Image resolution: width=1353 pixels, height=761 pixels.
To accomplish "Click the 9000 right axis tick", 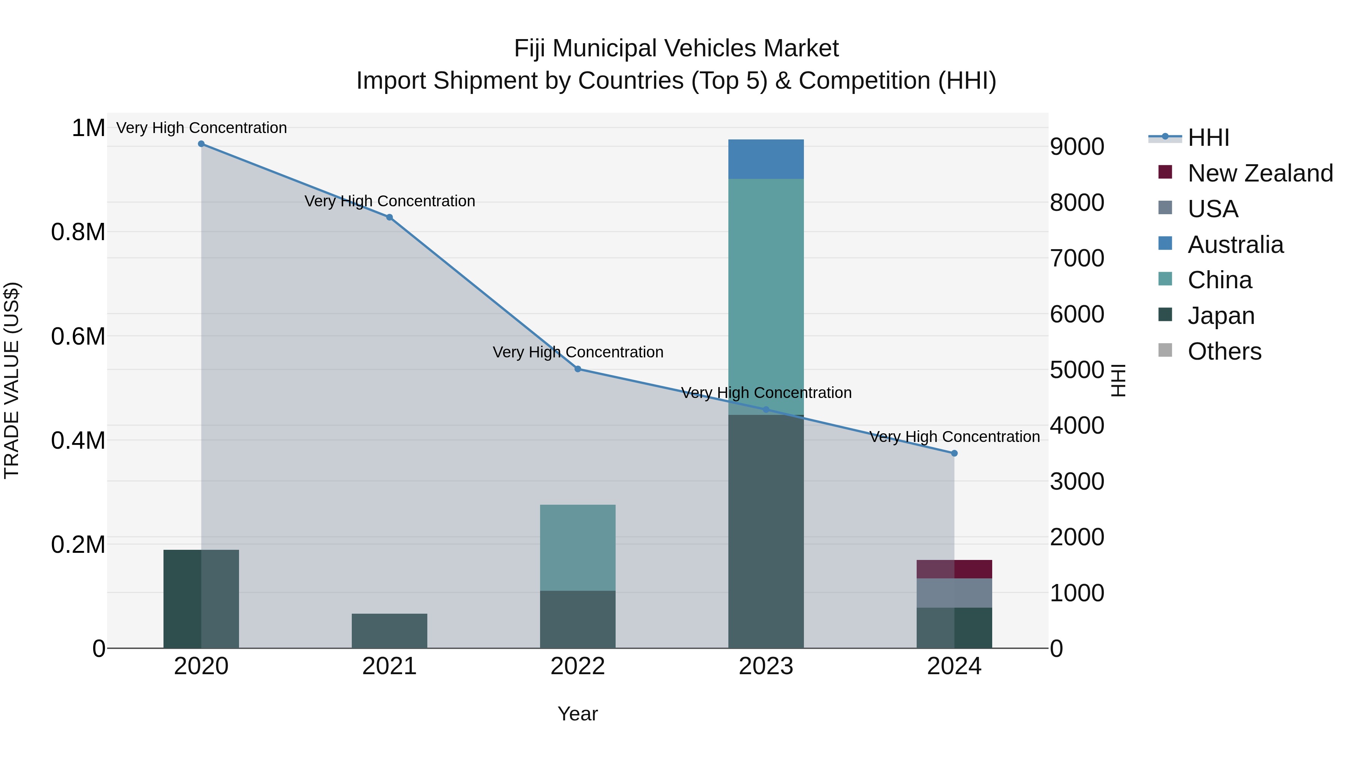I will 1077,147.
